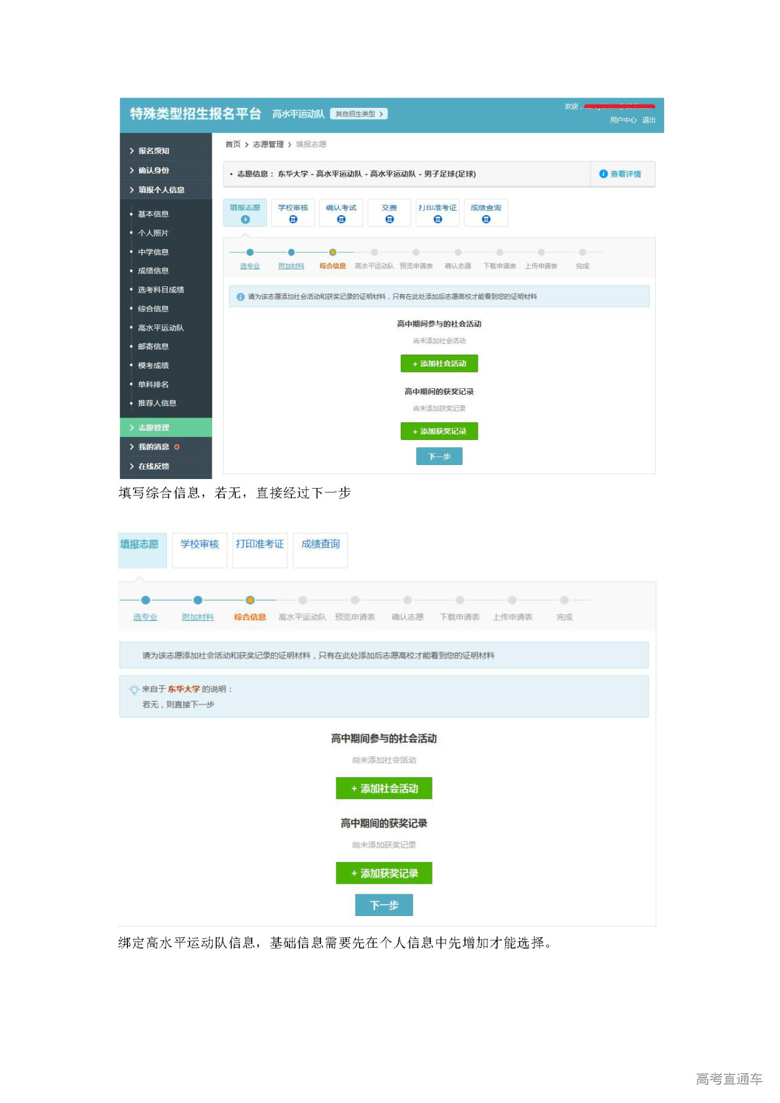Image resolution: width=780 pixels, height=1103 pixels.
Task: Click the icon under 成绩查询 step
Action: click(486, 219)
